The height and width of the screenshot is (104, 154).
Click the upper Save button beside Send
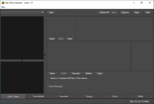pyautogui.click(x=70, y=39)
